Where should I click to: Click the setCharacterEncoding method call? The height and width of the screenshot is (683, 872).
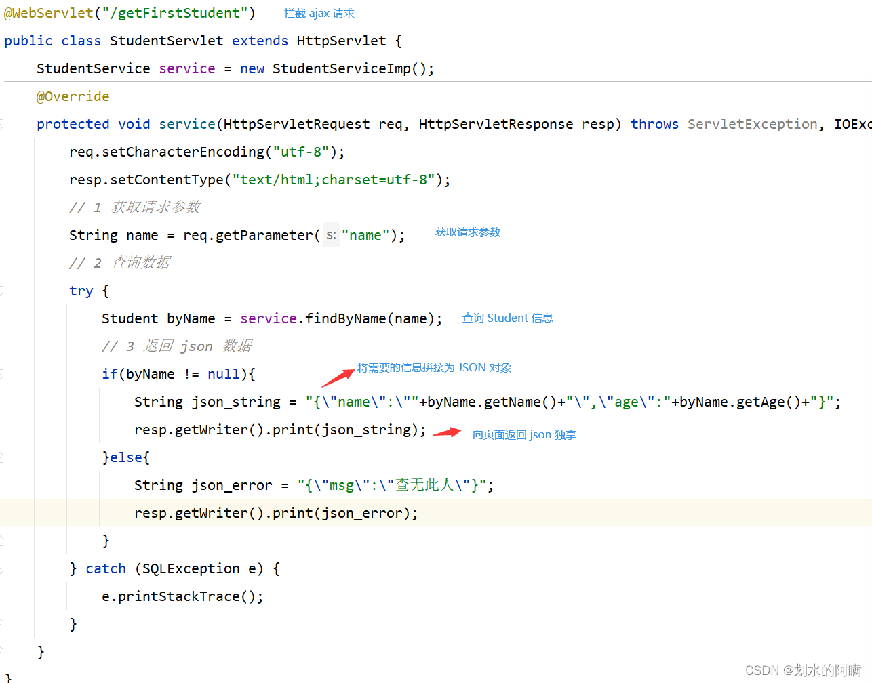click(183, 152)
